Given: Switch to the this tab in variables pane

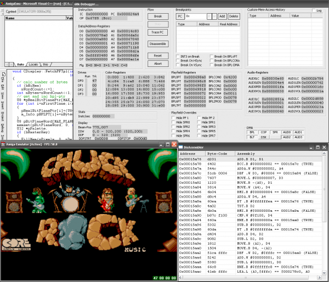Looking at the screenshot, I should click(x=46, y=64).
